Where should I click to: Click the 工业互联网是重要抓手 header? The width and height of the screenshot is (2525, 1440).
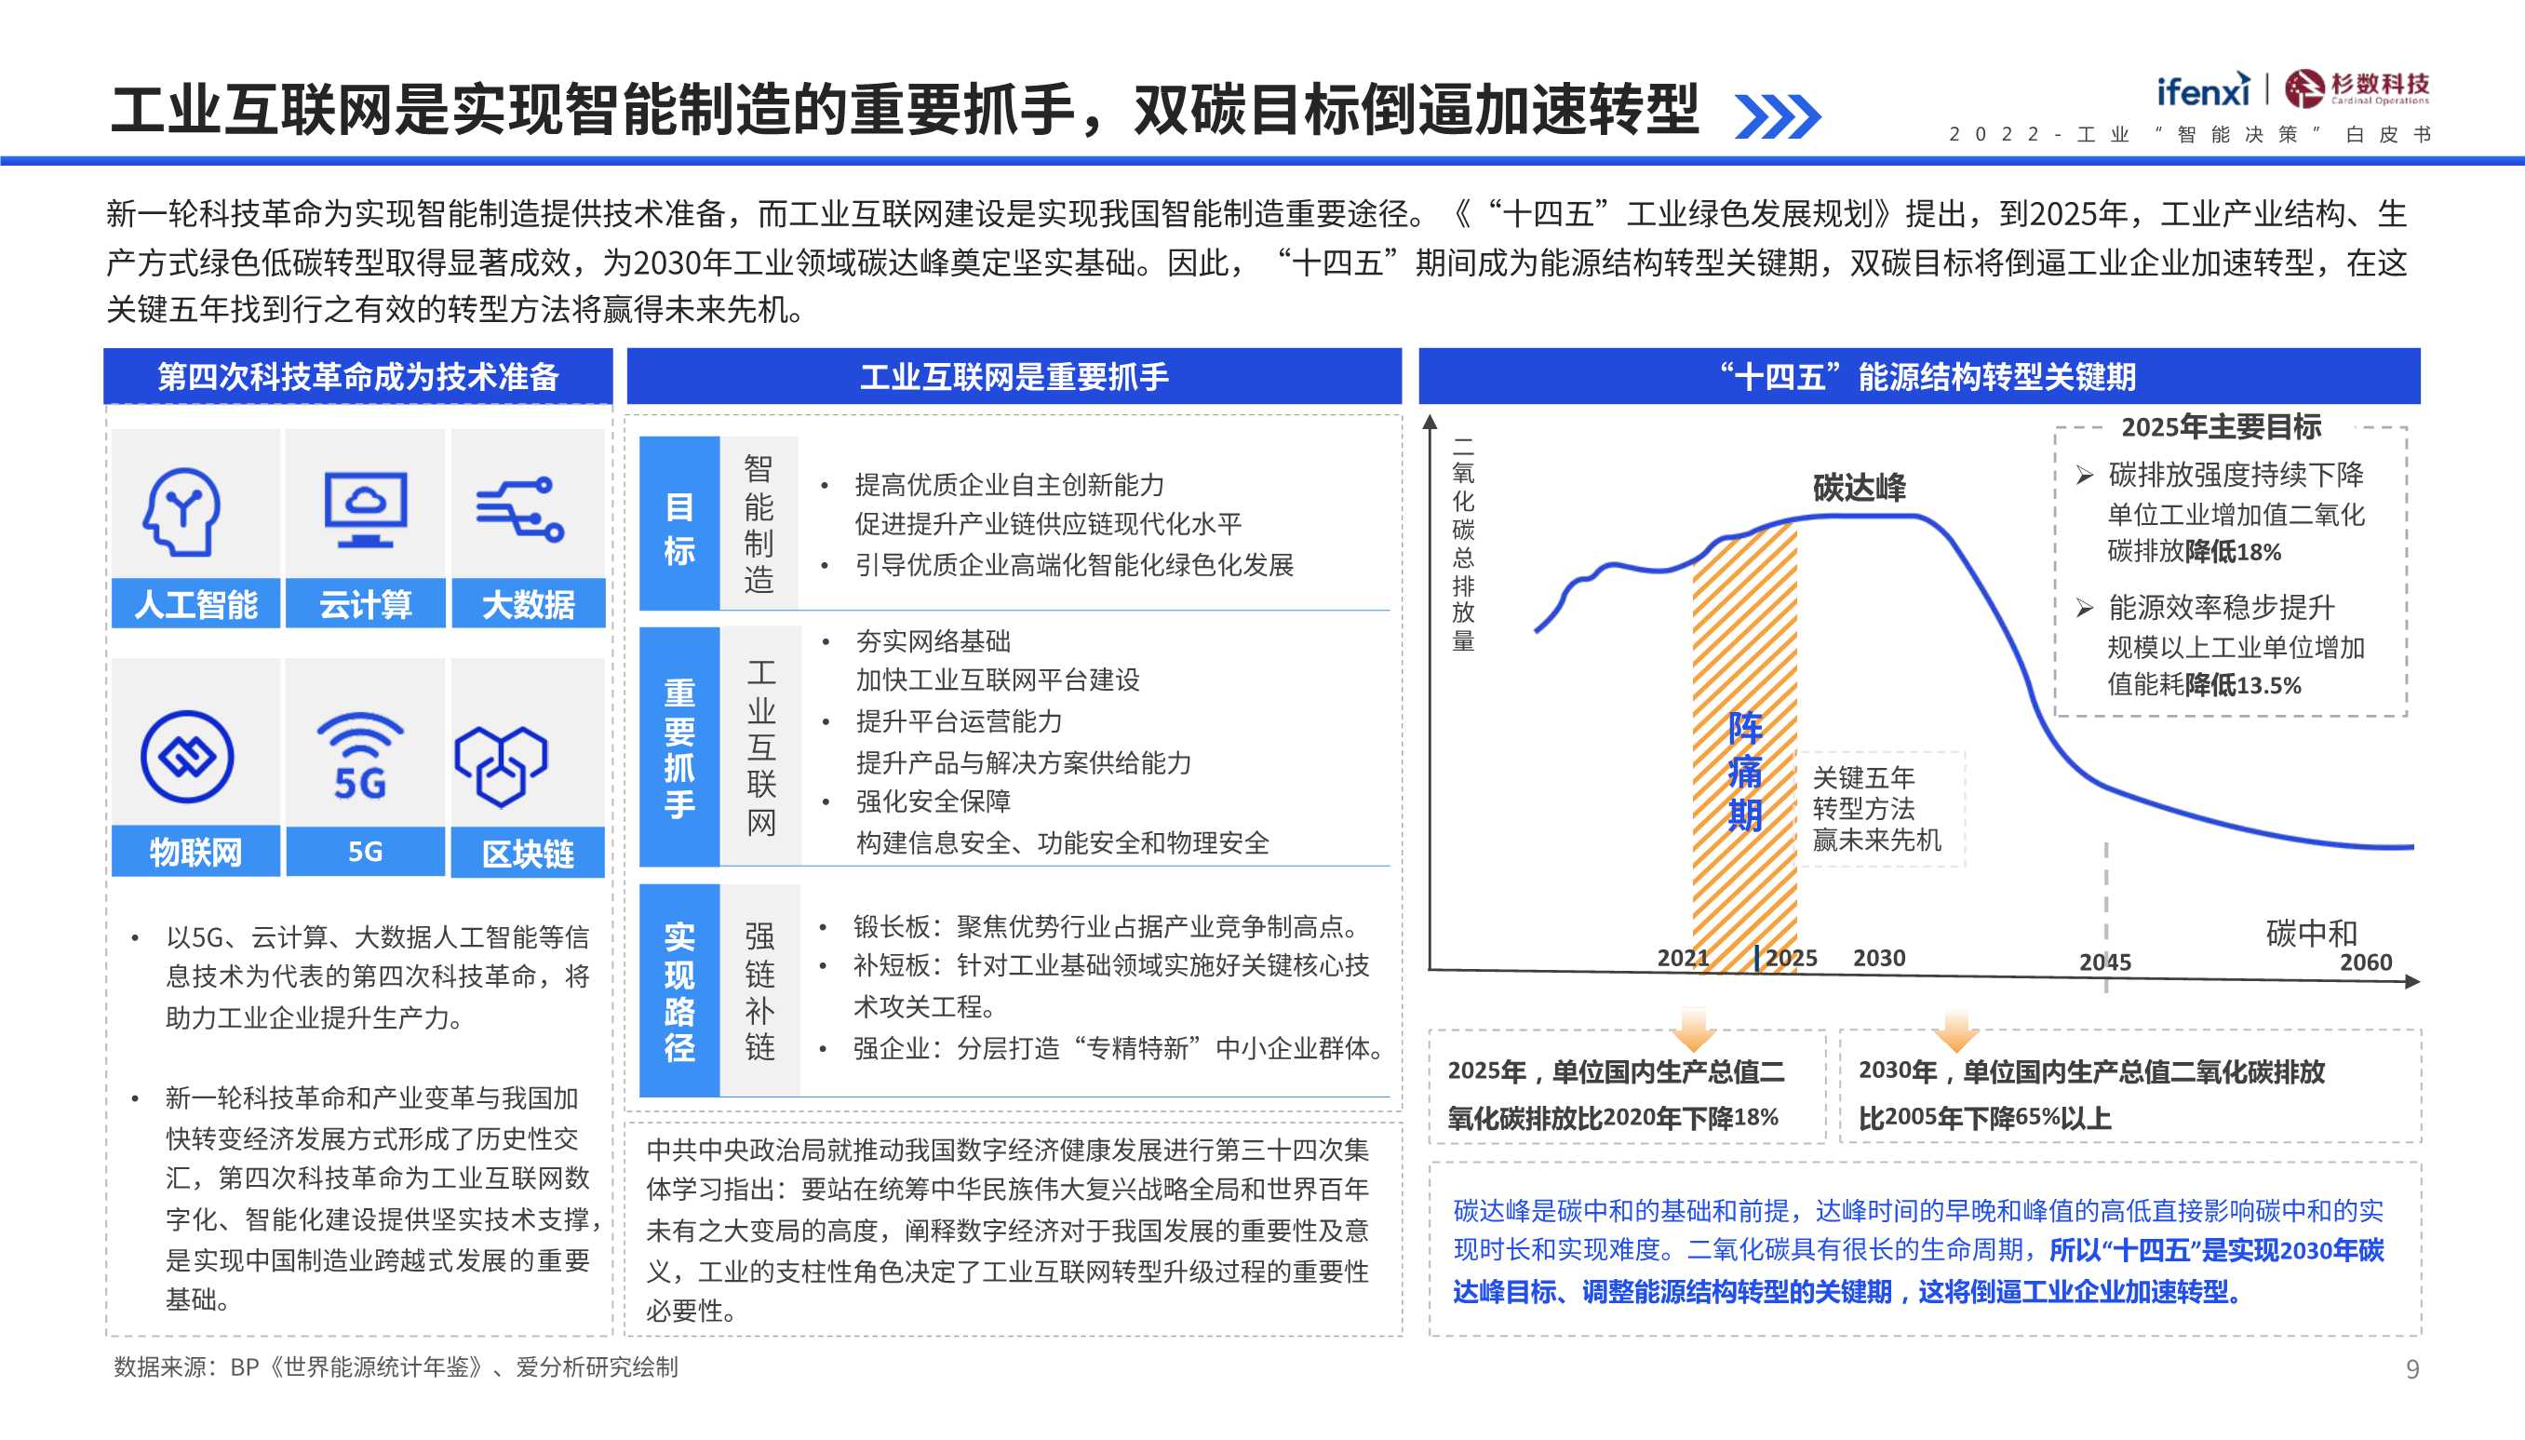1014,376
